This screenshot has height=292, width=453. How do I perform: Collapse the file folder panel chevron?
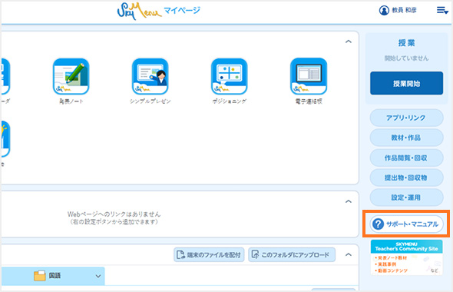[x=349, y=254]
